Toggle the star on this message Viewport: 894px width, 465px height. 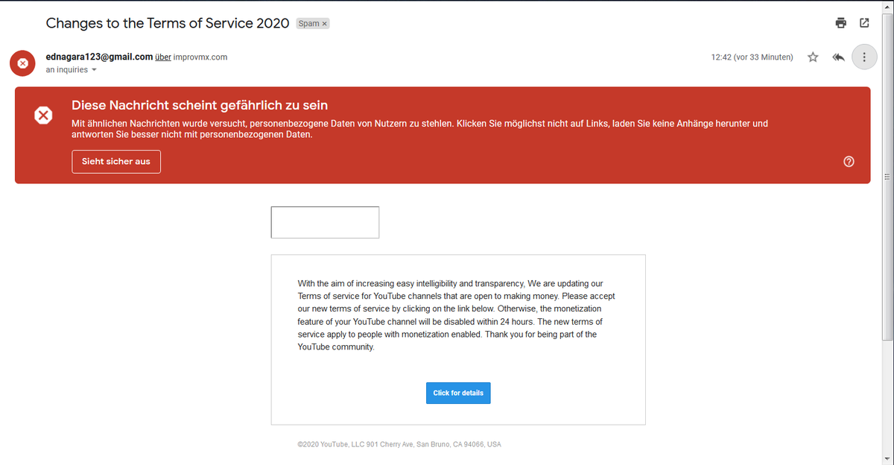click(813, 57)
